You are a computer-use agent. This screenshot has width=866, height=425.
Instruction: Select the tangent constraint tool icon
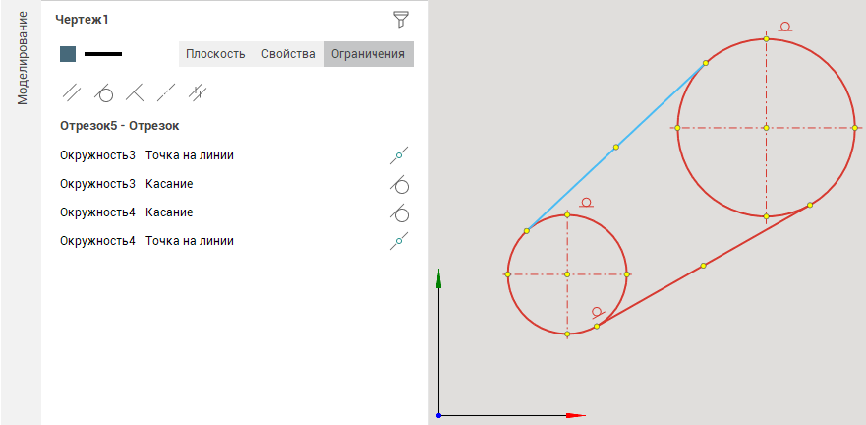pos(103,93)
